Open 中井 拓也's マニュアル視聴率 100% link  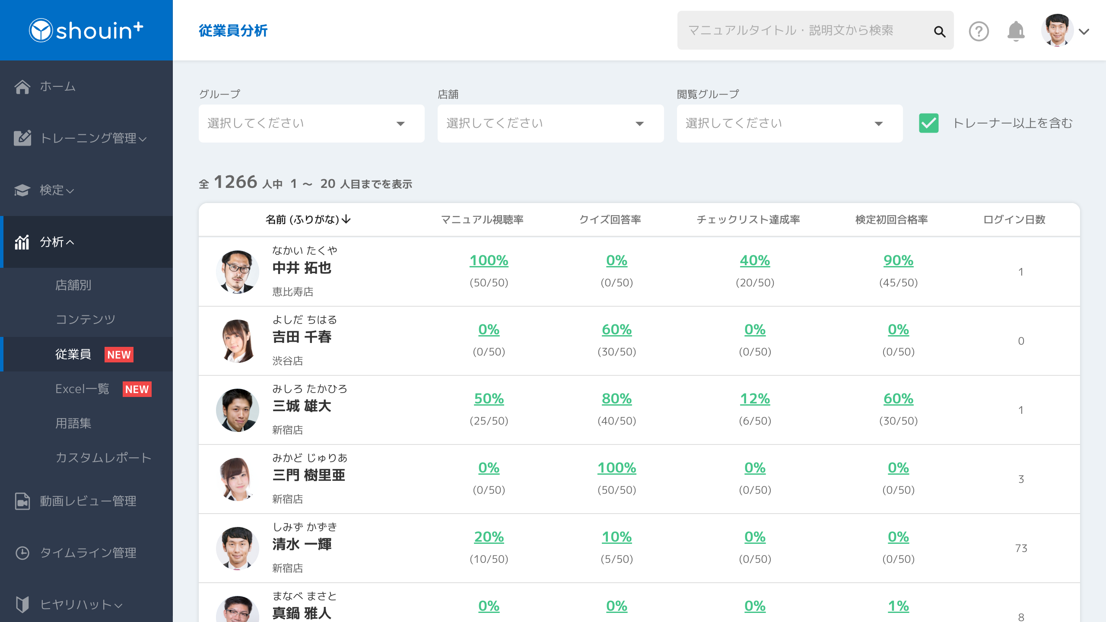(489, 260)
